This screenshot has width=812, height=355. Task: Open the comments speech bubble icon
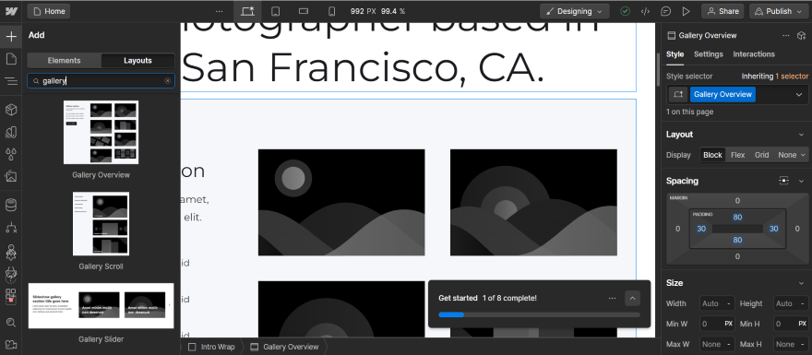(x=666, y=11)
